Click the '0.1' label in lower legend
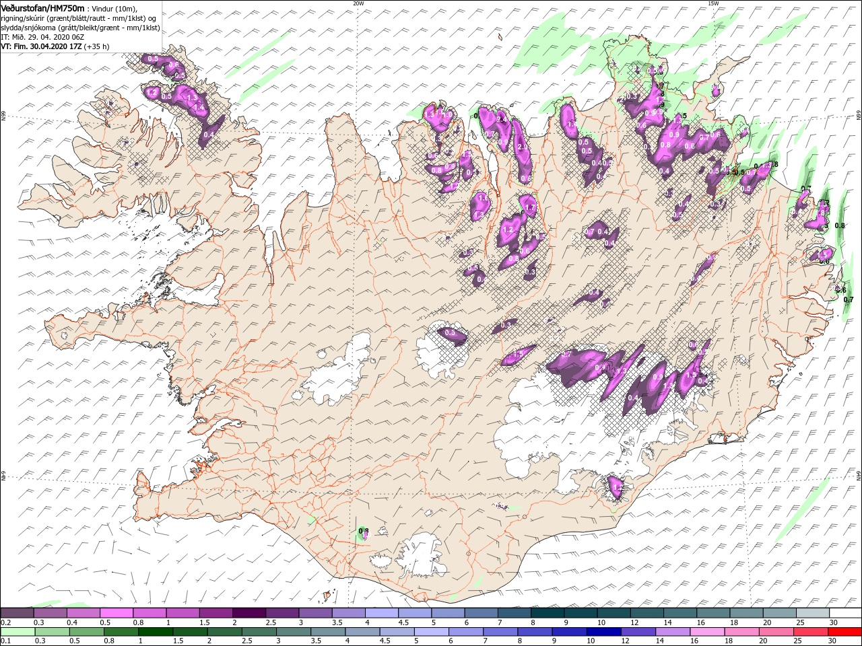The height and width of the screenshot is (646, 862). 5,641
